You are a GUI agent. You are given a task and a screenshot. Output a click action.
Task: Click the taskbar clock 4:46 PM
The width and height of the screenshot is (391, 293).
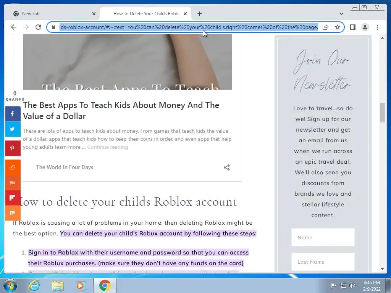click(x=372, y=285)
